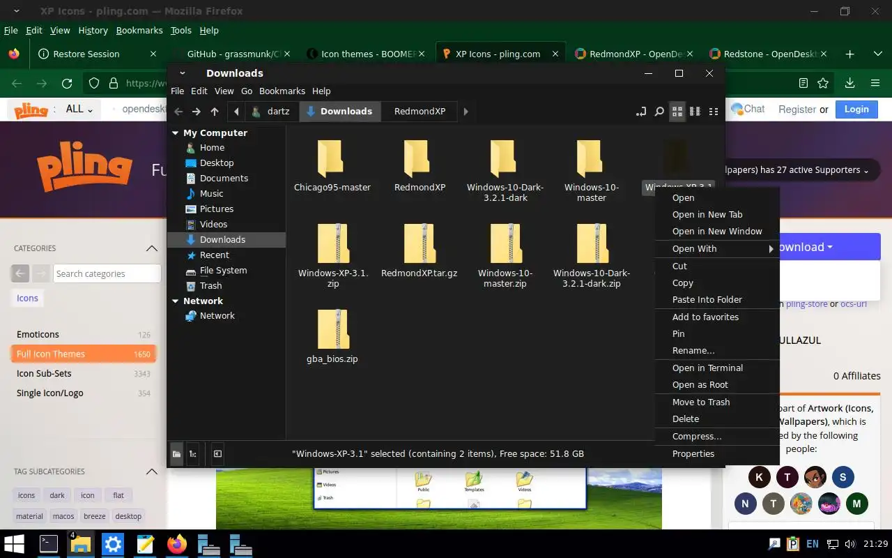This screenshot has height=558, width=892.
Task: Go forward in Downloads file manager
Action: 197,112
